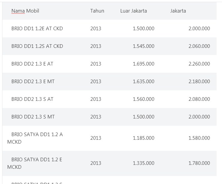
Task: Select the BRIO DD2 1.3 E MT cell
Action: tap(33, 81)
